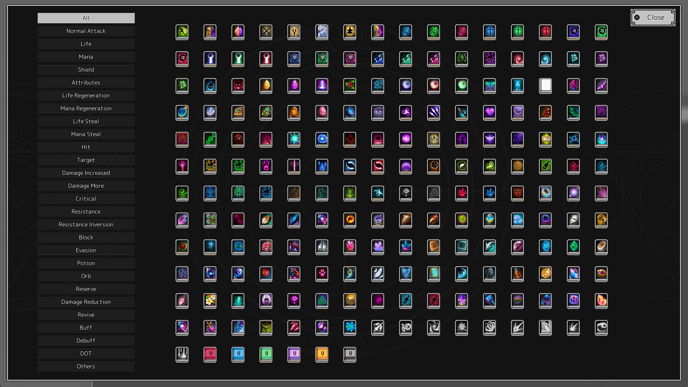Select the All category filter
688x387 pixels.
click(x=86, y=18)
